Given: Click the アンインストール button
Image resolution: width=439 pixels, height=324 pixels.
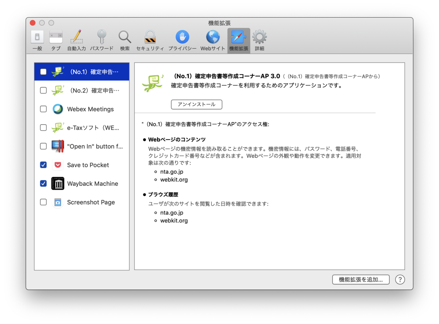Looking at the screenshot, I should pos(196,104).
